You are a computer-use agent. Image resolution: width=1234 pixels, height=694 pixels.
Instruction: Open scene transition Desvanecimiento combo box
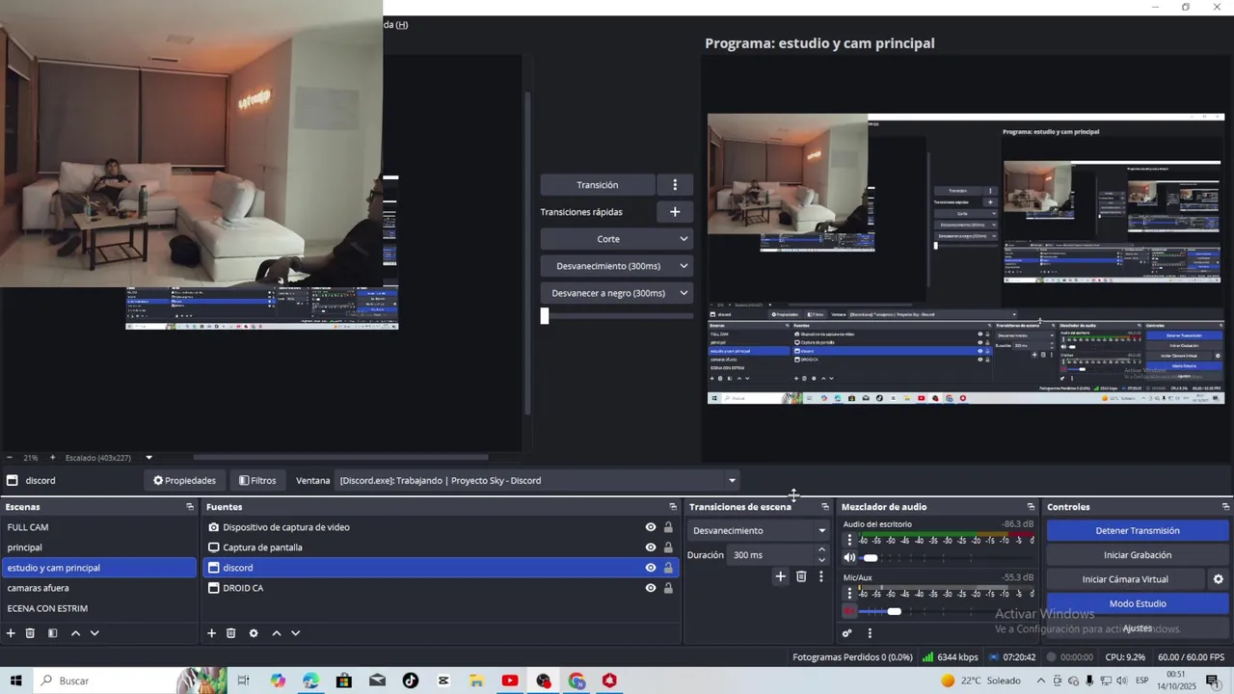759,530
